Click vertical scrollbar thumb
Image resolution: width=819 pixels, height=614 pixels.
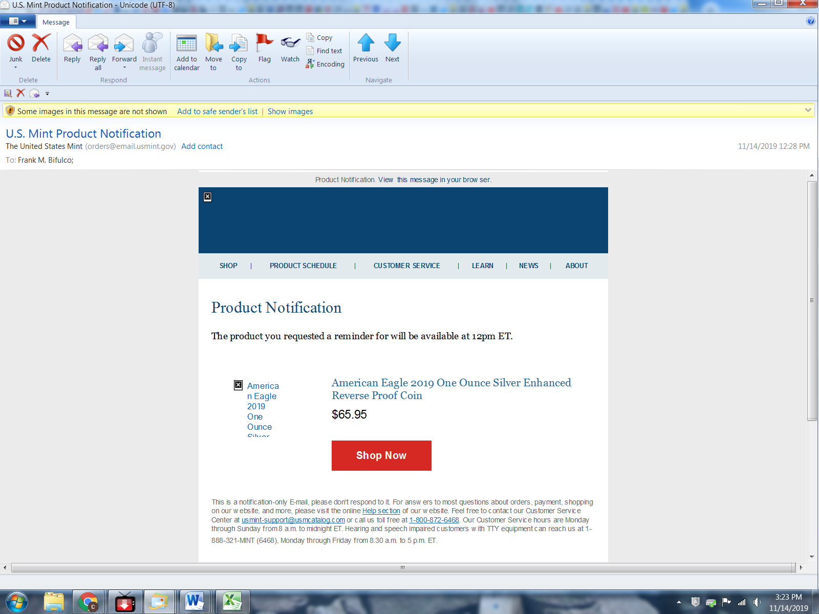click(x=812, y=300)
